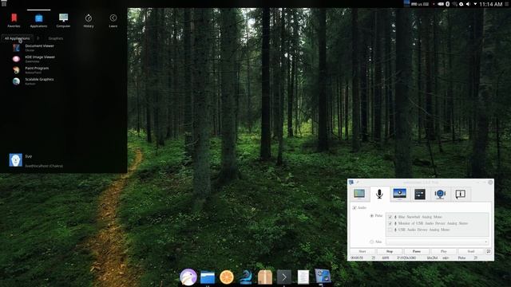Switch to the Computer tab in the launcher
Viewport: 511px width, 287px height.
tap(63, 20)
